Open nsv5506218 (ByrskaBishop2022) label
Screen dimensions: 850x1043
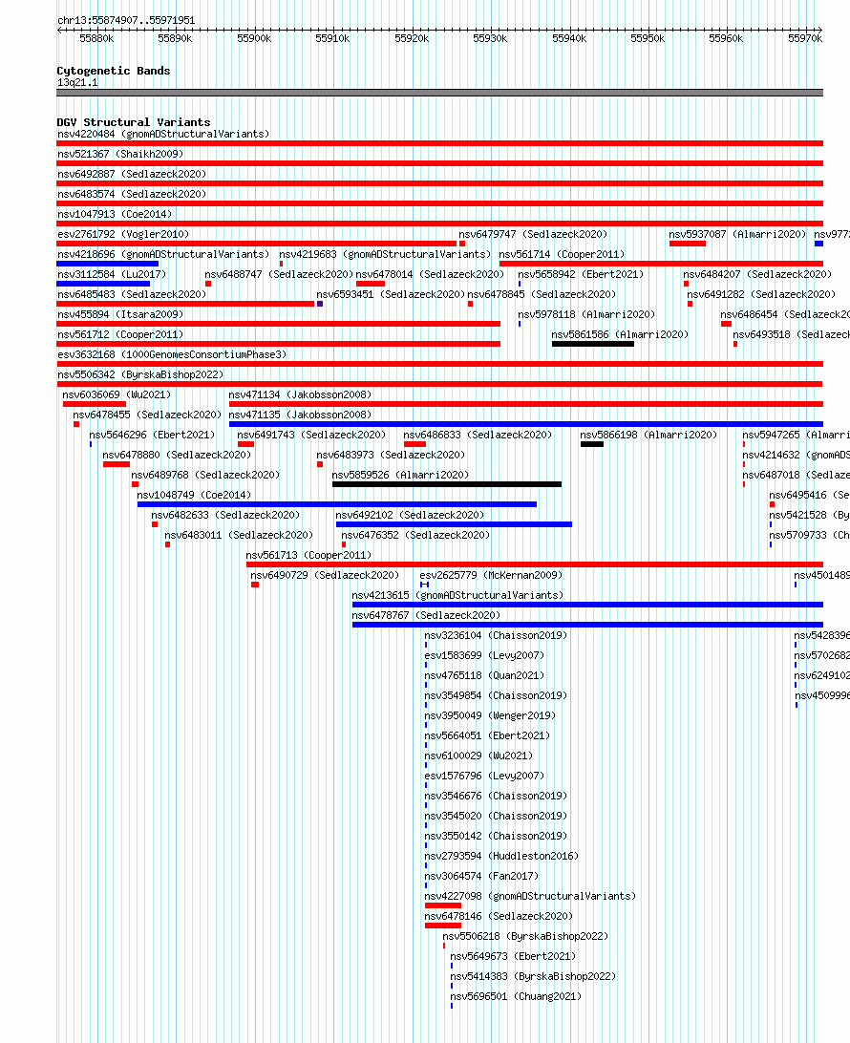(x=525, y=936)
